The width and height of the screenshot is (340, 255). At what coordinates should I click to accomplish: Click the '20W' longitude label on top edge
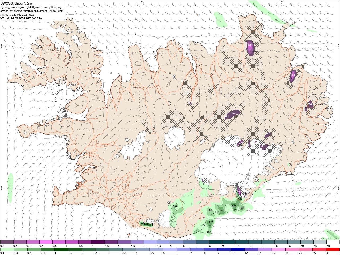click(141, 1)
